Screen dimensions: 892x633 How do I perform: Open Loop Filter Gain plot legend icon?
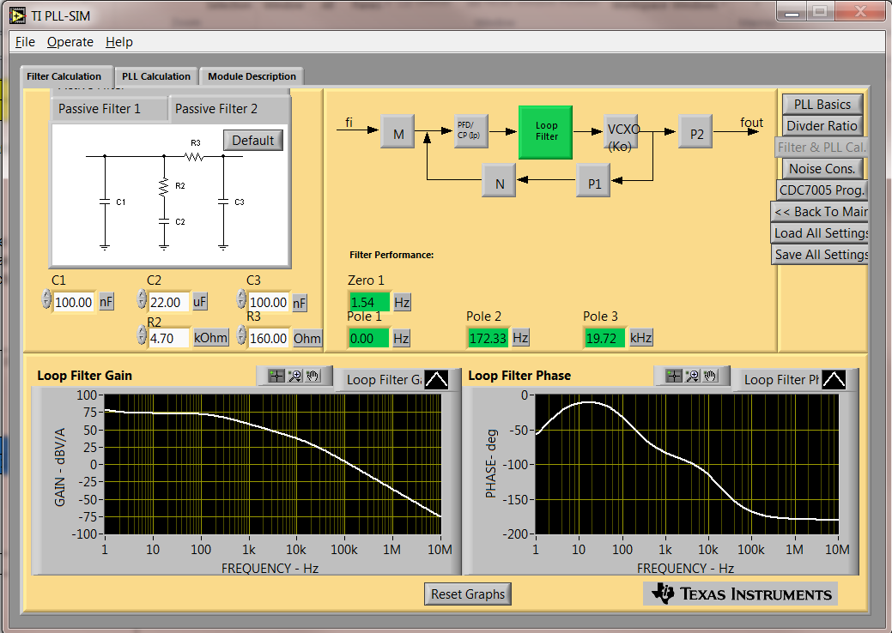(x=436, y=380)
